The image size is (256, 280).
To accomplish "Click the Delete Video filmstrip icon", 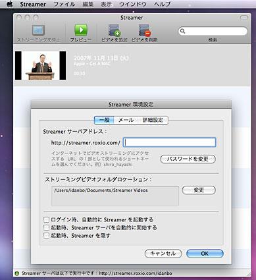I will click(x=145, y=30).
